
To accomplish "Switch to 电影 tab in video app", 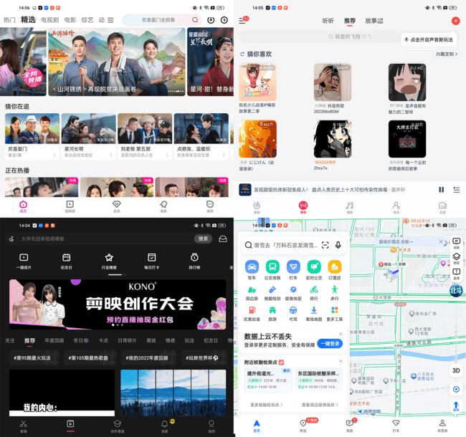I will (70, 20).
